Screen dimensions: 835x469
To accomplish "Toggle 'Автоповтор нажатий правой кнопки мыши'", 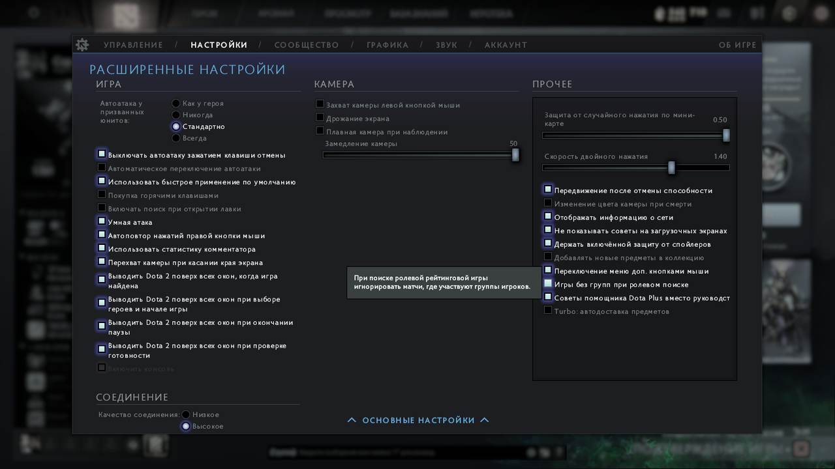I will pos(102,235).
